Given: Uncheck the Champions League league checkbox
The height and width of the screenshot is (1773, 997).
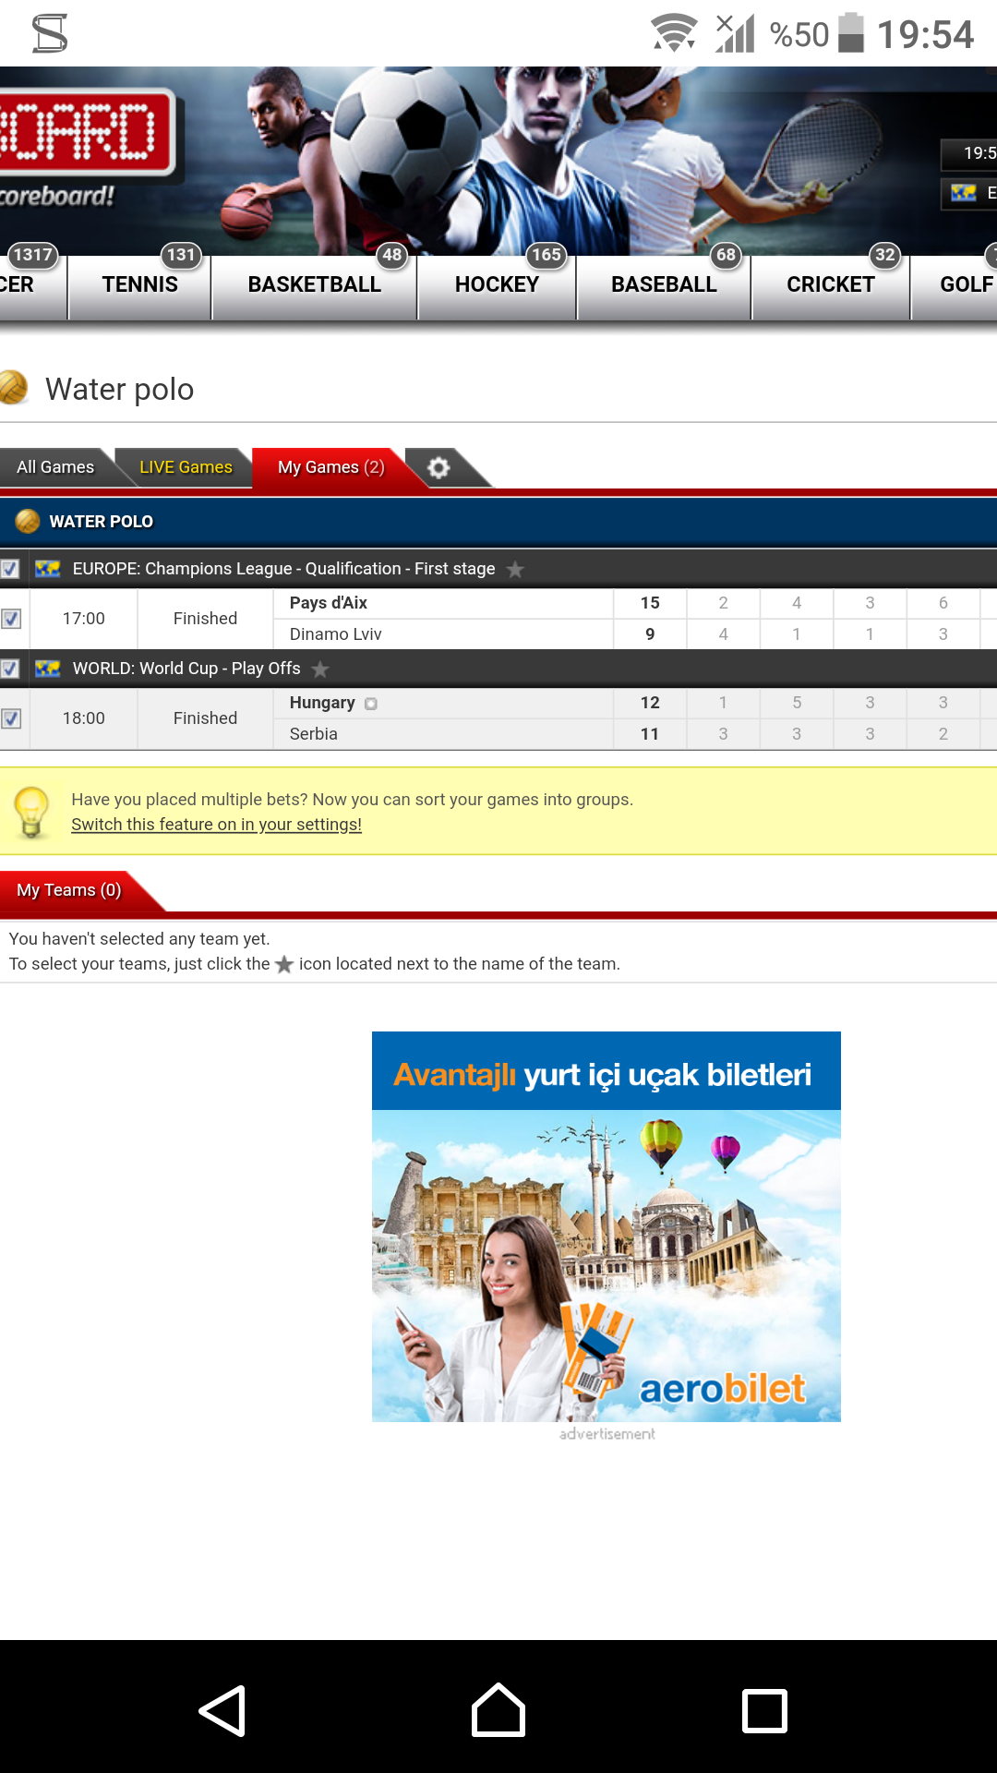Looking at the screenshot, I should pos(10,569).
